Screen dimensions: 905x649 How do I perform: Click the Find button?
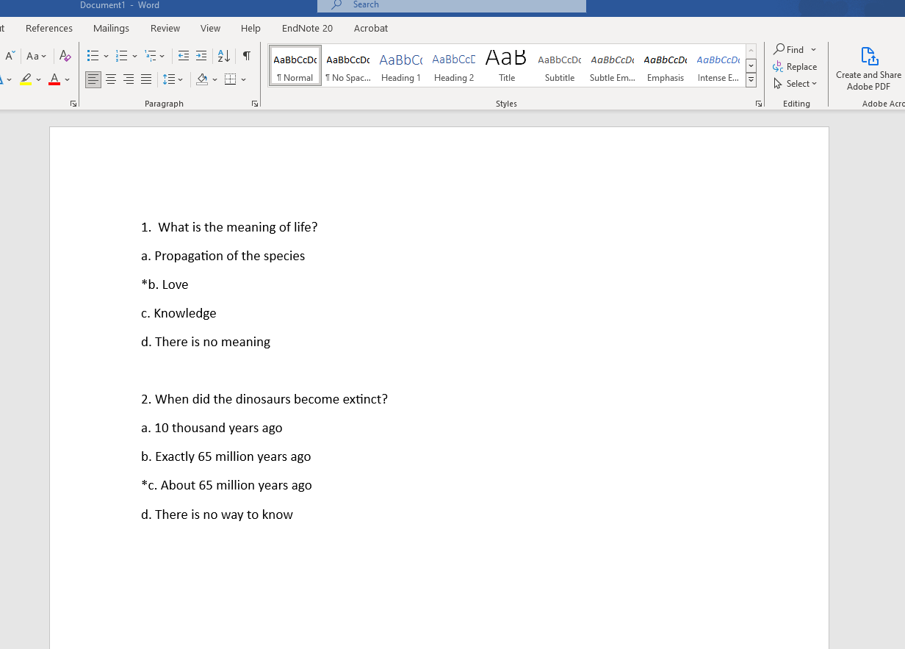click(788, 49)
